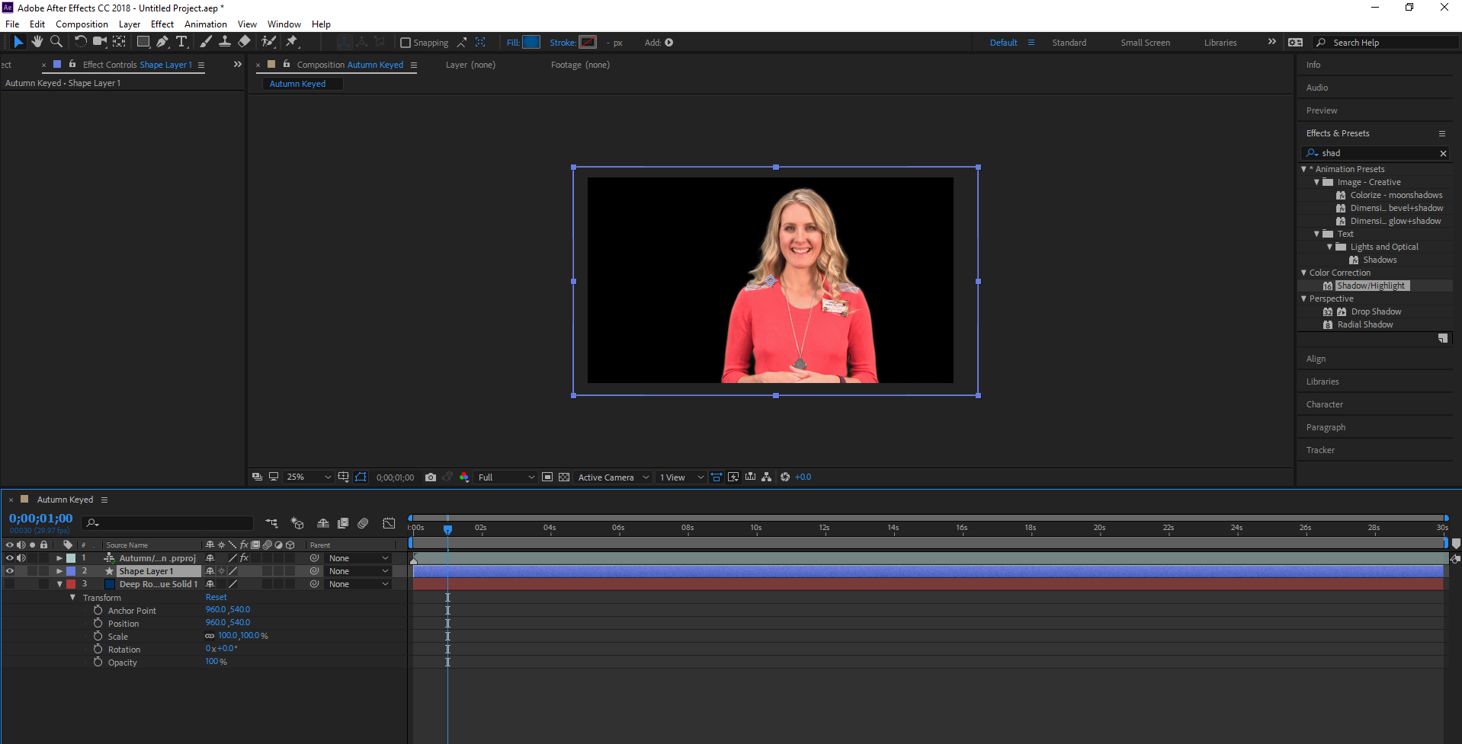Pick the Pen tool
This screenshot has width=1462, height=744.
tap(162, 42)
